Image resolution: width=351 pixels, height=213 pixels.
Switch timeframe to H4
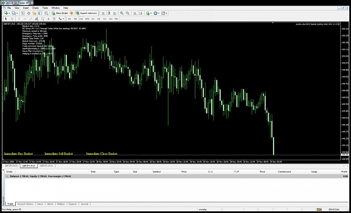click(x=99, y=18)
